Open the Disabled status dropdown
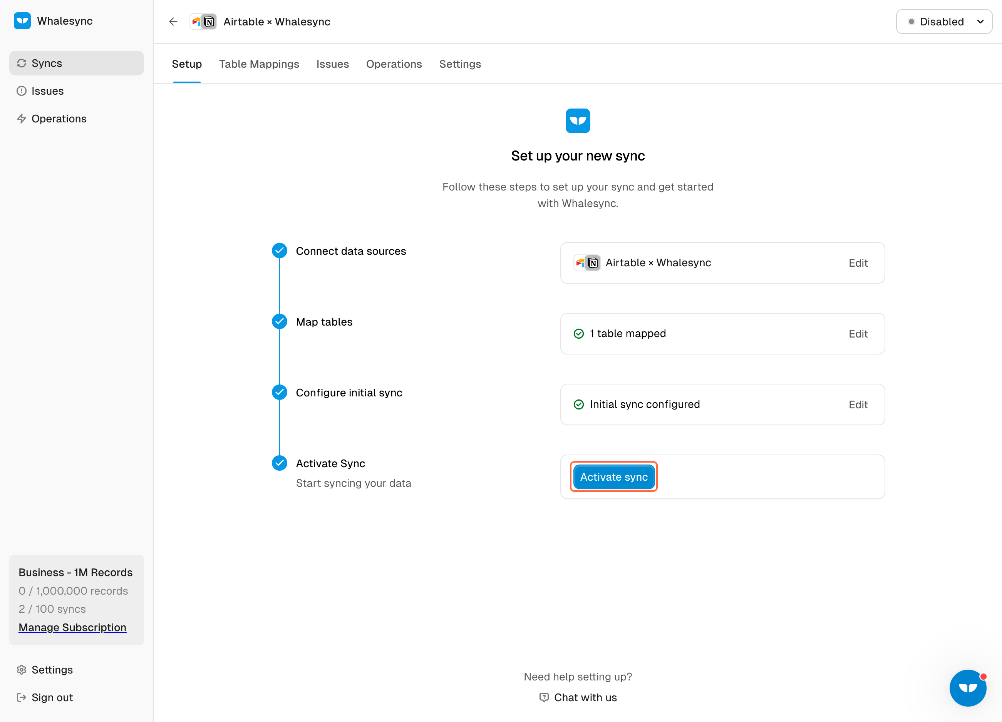Screen dimensions: 1002x722 pyautogui.click(x=944, y=22)
